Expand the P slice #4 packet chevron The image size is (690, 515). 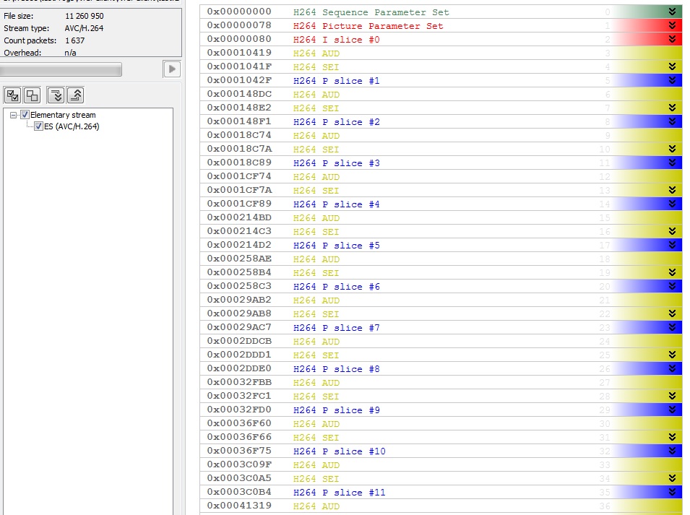[672, 204]
